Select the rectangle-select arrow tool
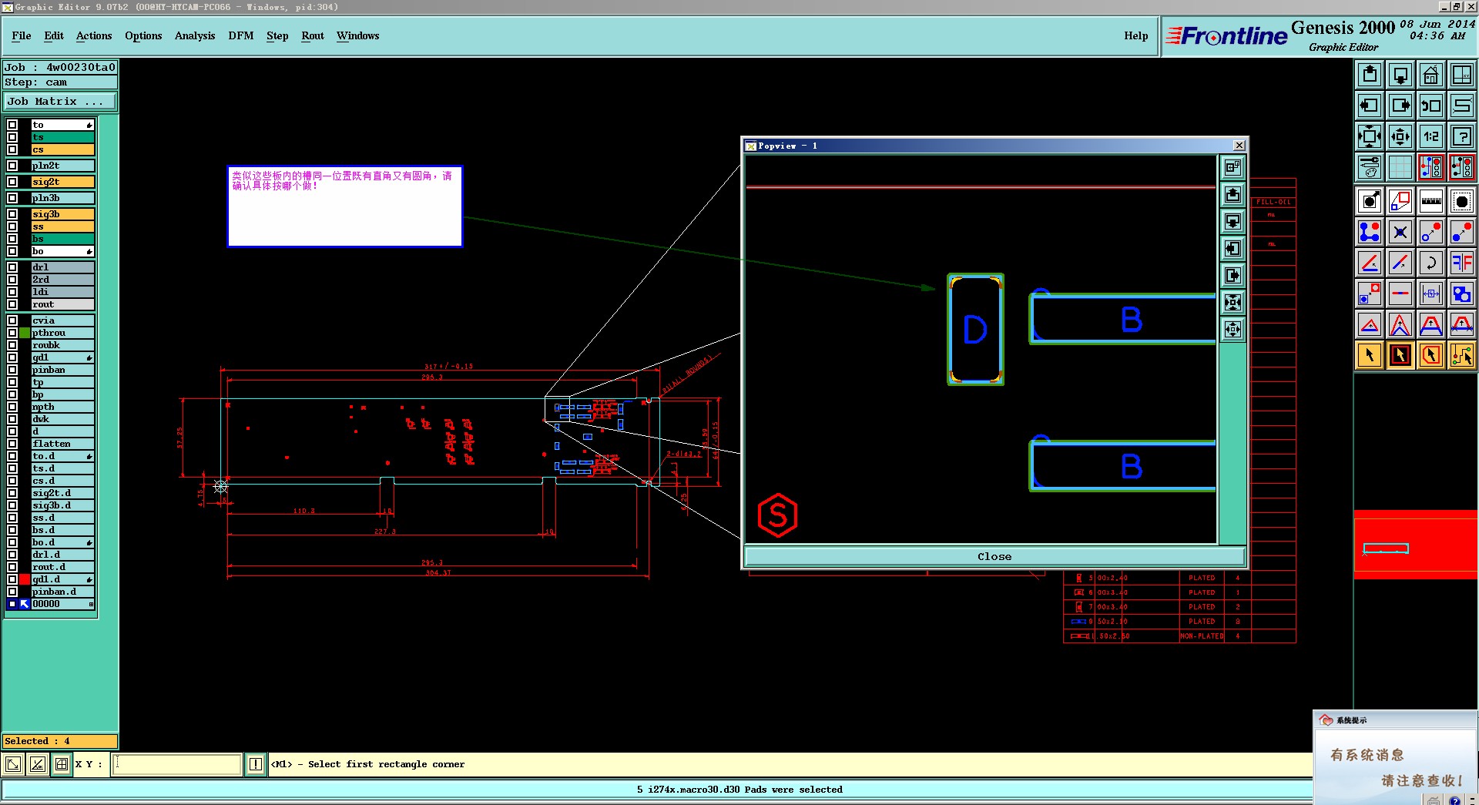 coord(1400,355)
